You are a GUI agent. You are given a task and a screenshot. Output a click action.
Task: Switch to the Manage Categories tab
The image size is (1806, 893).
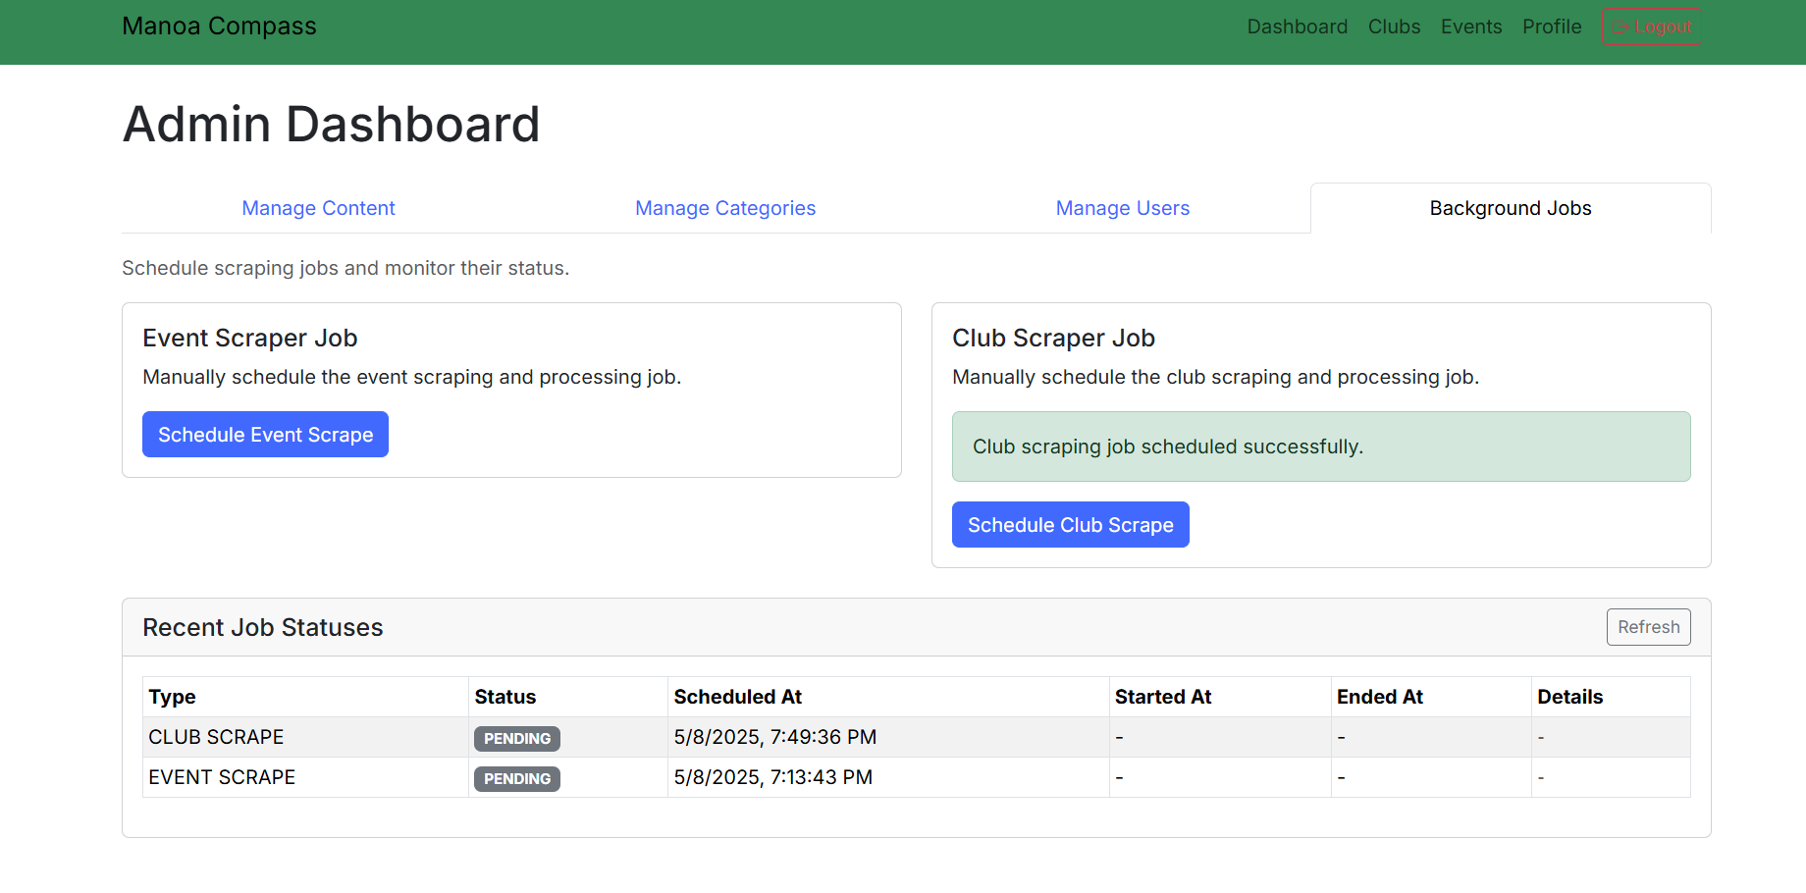[725, 208]
